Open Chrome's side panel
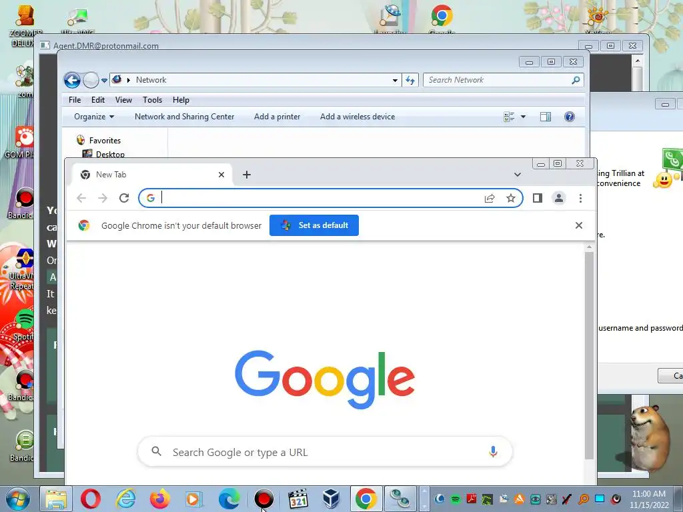 click(538, 198)
